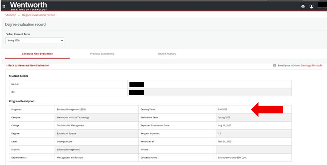Click the Nov 24, 2025 results date cell
This screenshot has width=327, height=165.
(x=224, y=141)
